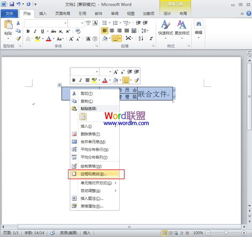Click Shrink Font in the ribbon font group
This screenshot has width=252, height=237.
(78, 39)
